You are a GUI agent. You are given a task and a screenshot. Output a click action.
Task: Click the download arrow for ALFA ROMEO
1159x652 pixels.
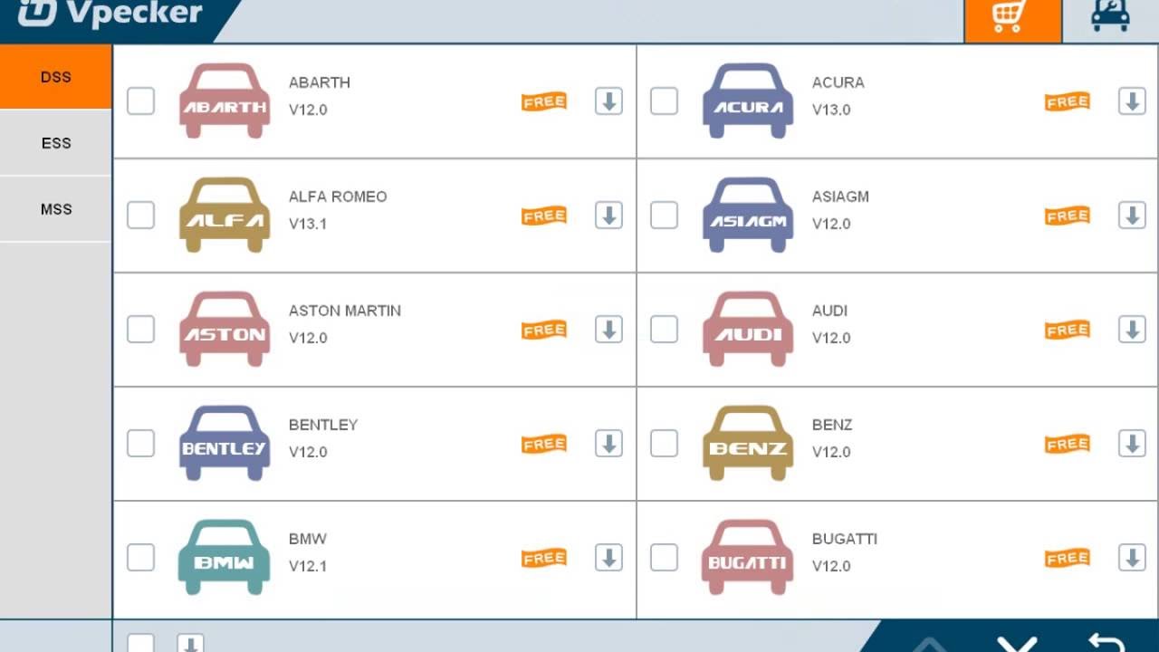point(608,216)
